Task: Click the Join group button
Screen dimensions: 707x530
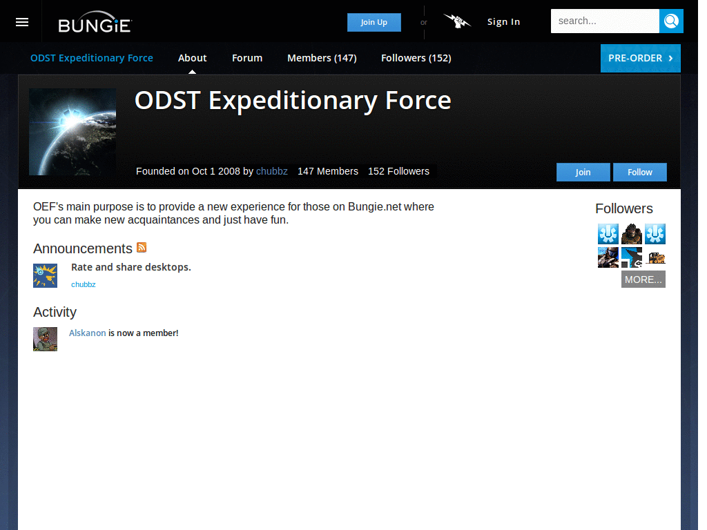Action: tap(583, 172)
